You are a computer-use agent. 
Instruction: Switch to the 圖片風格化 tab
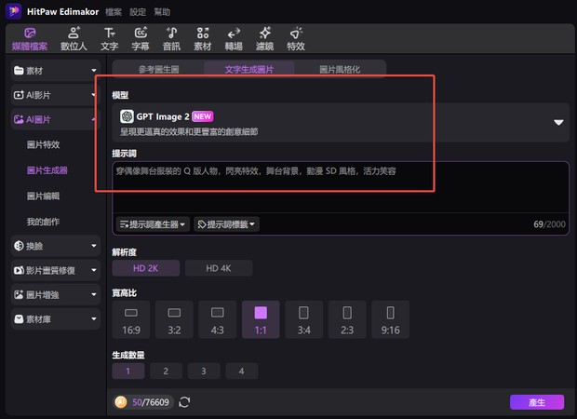[340, 69]
